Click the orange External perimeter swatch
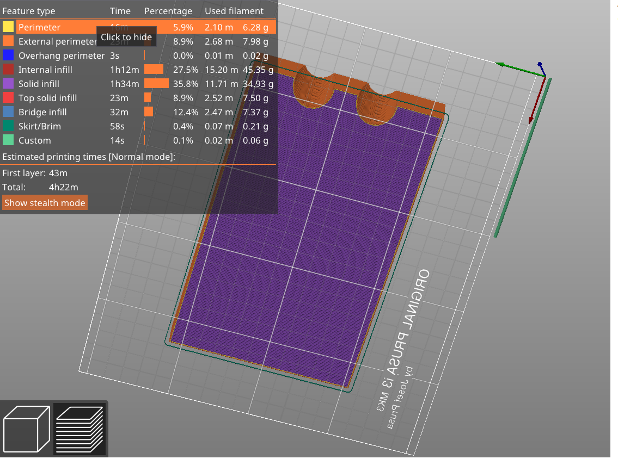The image size is (618, 459). (8, 41)
